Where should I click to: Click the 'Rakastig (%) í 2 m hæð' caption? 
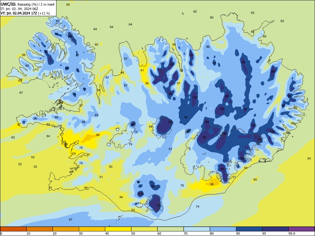(x=36, y=4)
